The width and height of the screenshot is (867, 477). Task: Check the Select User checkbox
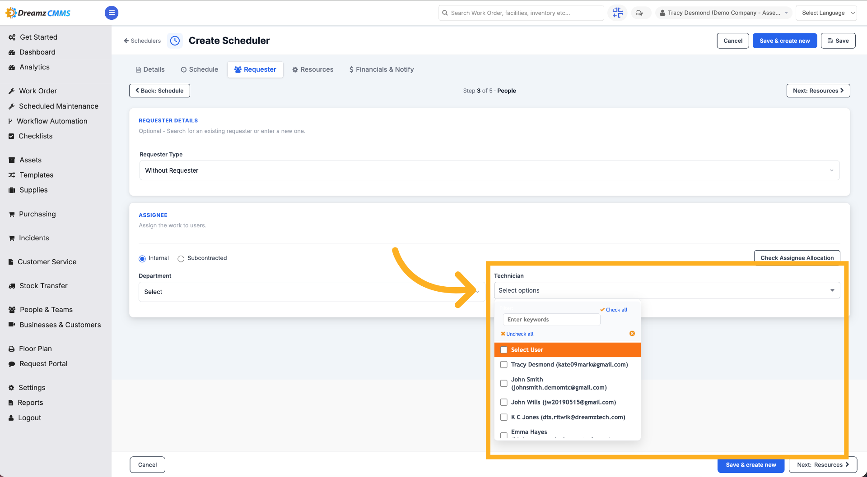[x=504, y=350]
